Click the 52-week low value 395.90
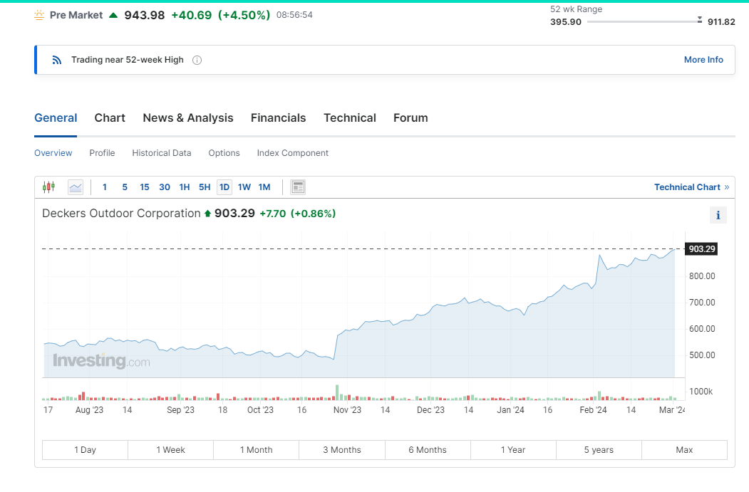749x492 pixels. 566,22
